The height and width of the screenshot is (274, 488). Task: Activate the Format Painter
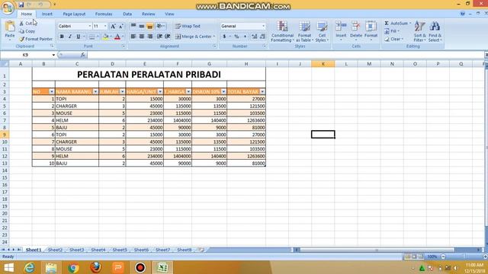[x=36, y=39]
